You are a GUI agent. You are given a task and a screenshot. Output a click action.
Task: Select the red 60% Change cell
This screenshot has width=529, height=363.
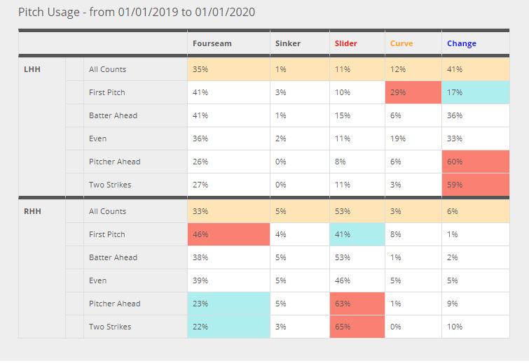click(475, 162)
